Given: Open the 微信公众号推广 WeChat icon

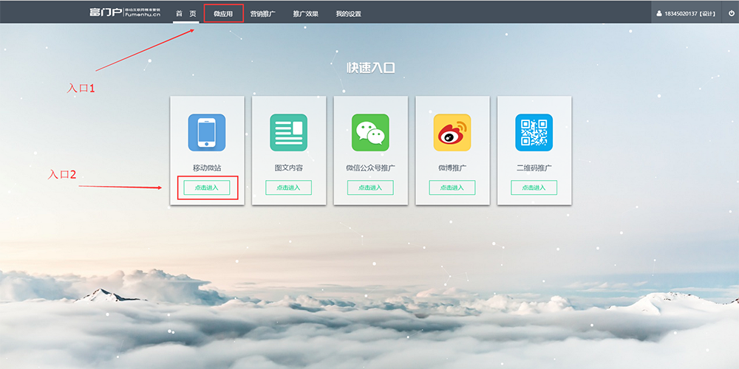Looking at the screenshot, I should coord(370,132).
